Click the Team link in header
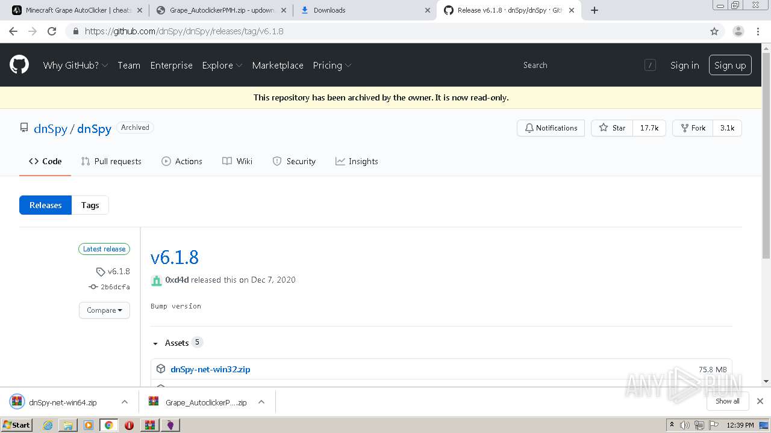 129,65
